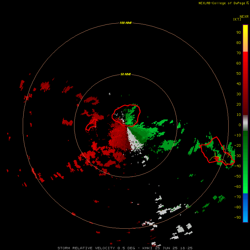Select the 0 value on velocity scale

(x=240, y=125)
